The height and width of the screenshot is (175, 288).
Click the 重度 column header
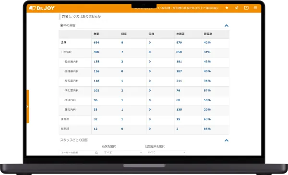point(152,34)
